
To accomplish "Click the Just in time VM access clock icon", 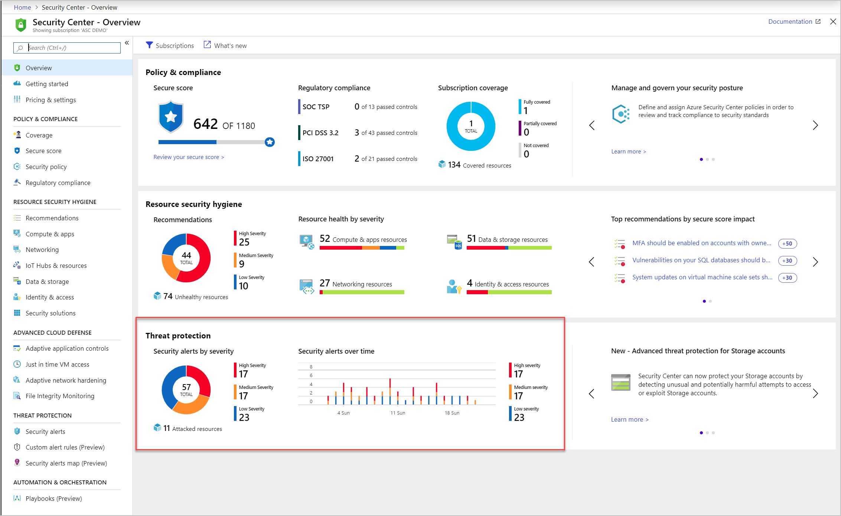I will tap(17, 364).
